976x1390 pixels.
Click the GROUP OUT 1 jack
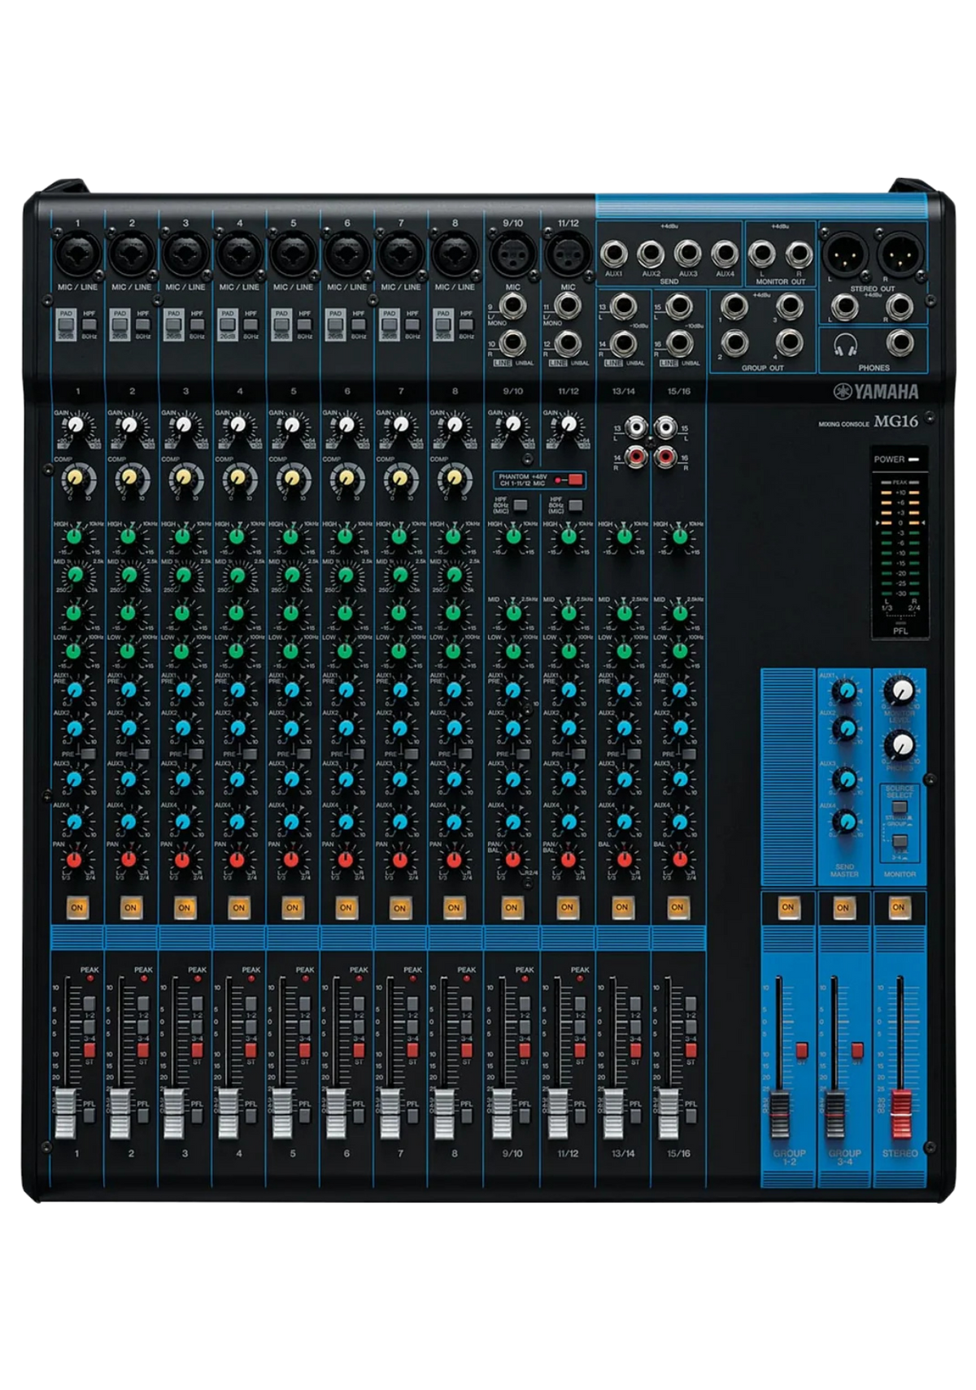point(734,306)
